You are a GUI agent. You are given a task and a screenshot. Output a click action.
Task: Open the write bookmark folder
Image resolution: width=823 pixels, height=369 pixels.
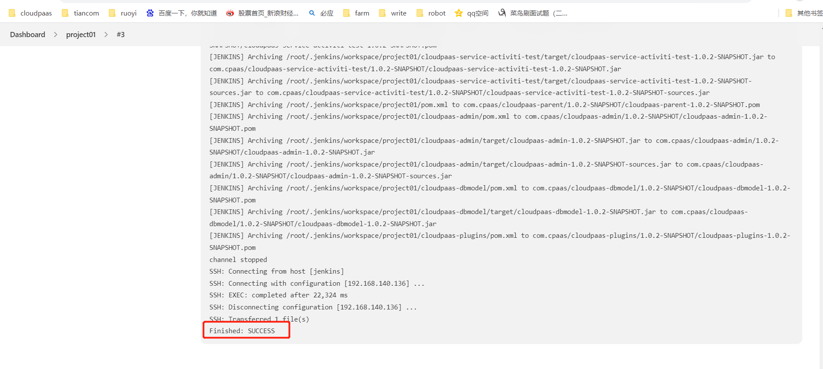(x=393, y=13)
